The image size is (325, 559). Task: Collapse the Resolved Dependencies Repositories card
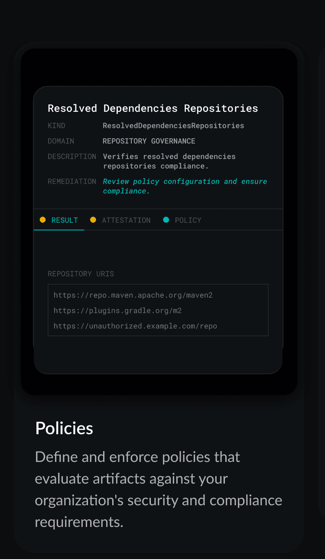[153, 108]
